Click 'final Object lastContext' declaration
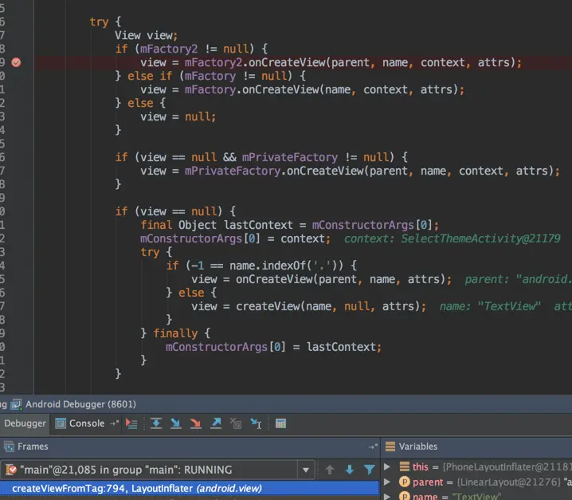The height and width of the screenshot is (500, 572). (217, 225)
